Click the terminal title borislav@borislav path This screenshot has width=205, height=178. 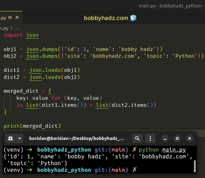pos(76,138)
